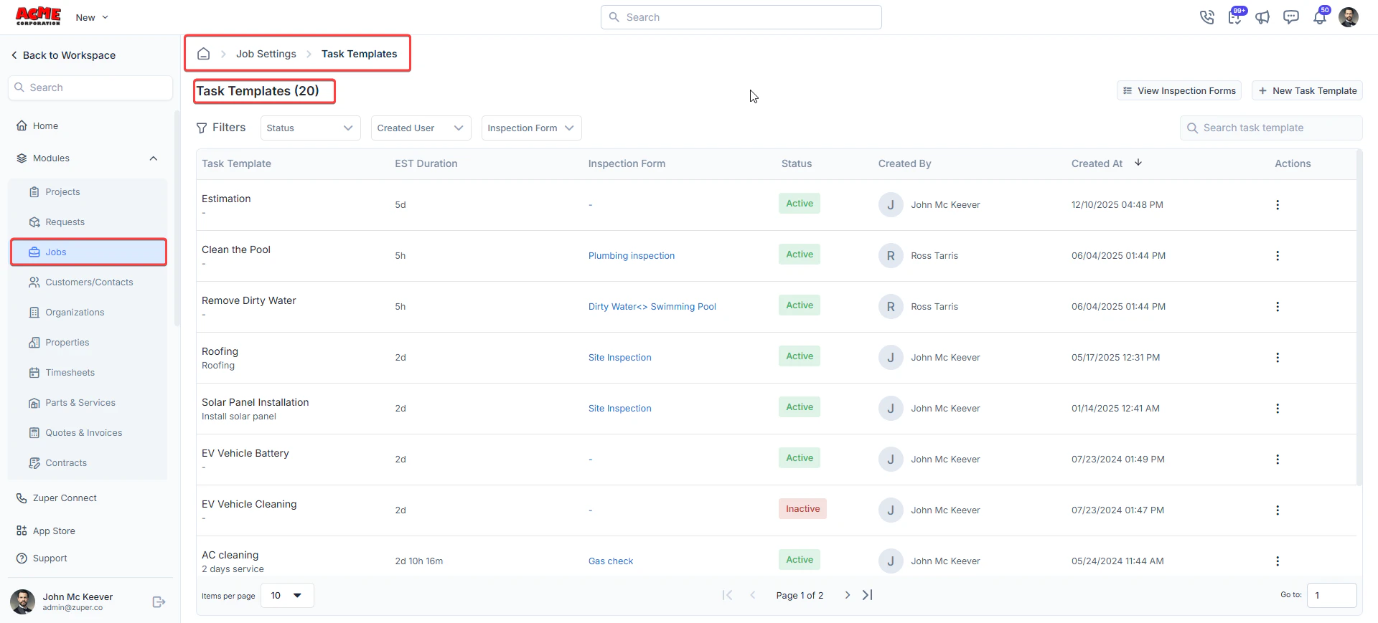Open Site Inspection link in Solar Panel row
The width and height of the screenshot is (1378, 623).
coord(620,409)
